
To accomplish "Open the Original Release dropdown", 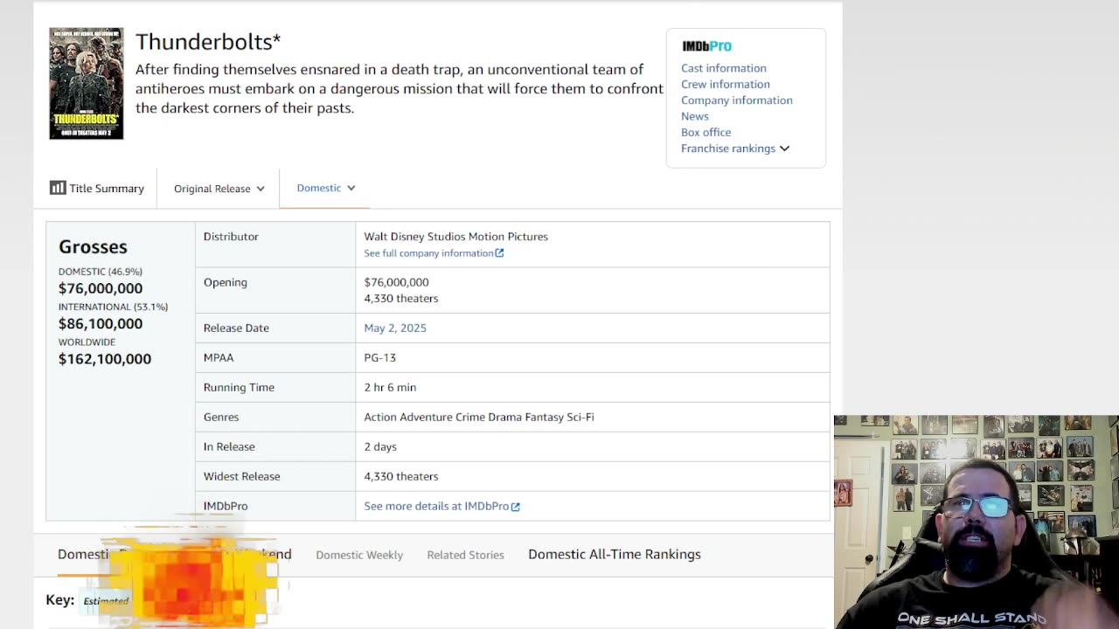I will click(219, 189).
